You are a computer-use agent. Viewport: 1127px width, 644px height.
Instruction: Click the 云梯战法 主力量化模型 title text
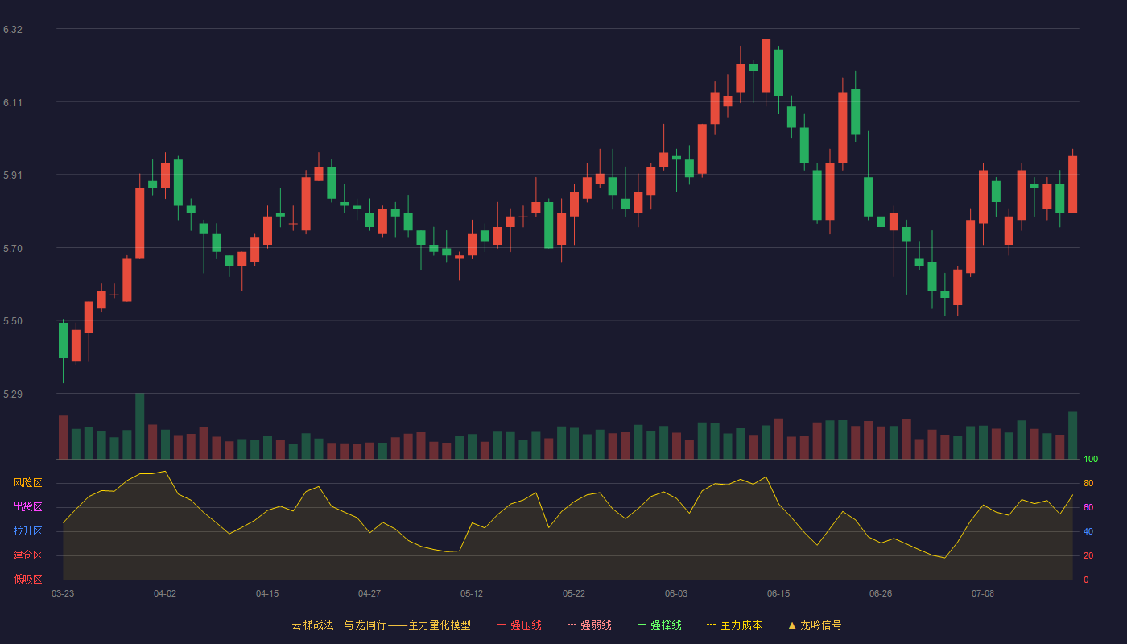[x=382, y=625]
